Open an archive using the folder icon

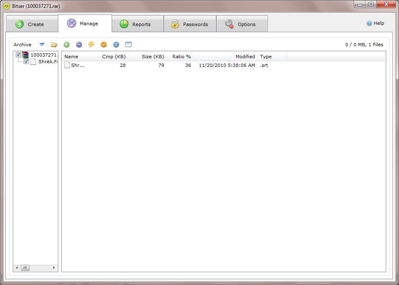(54, 45)
